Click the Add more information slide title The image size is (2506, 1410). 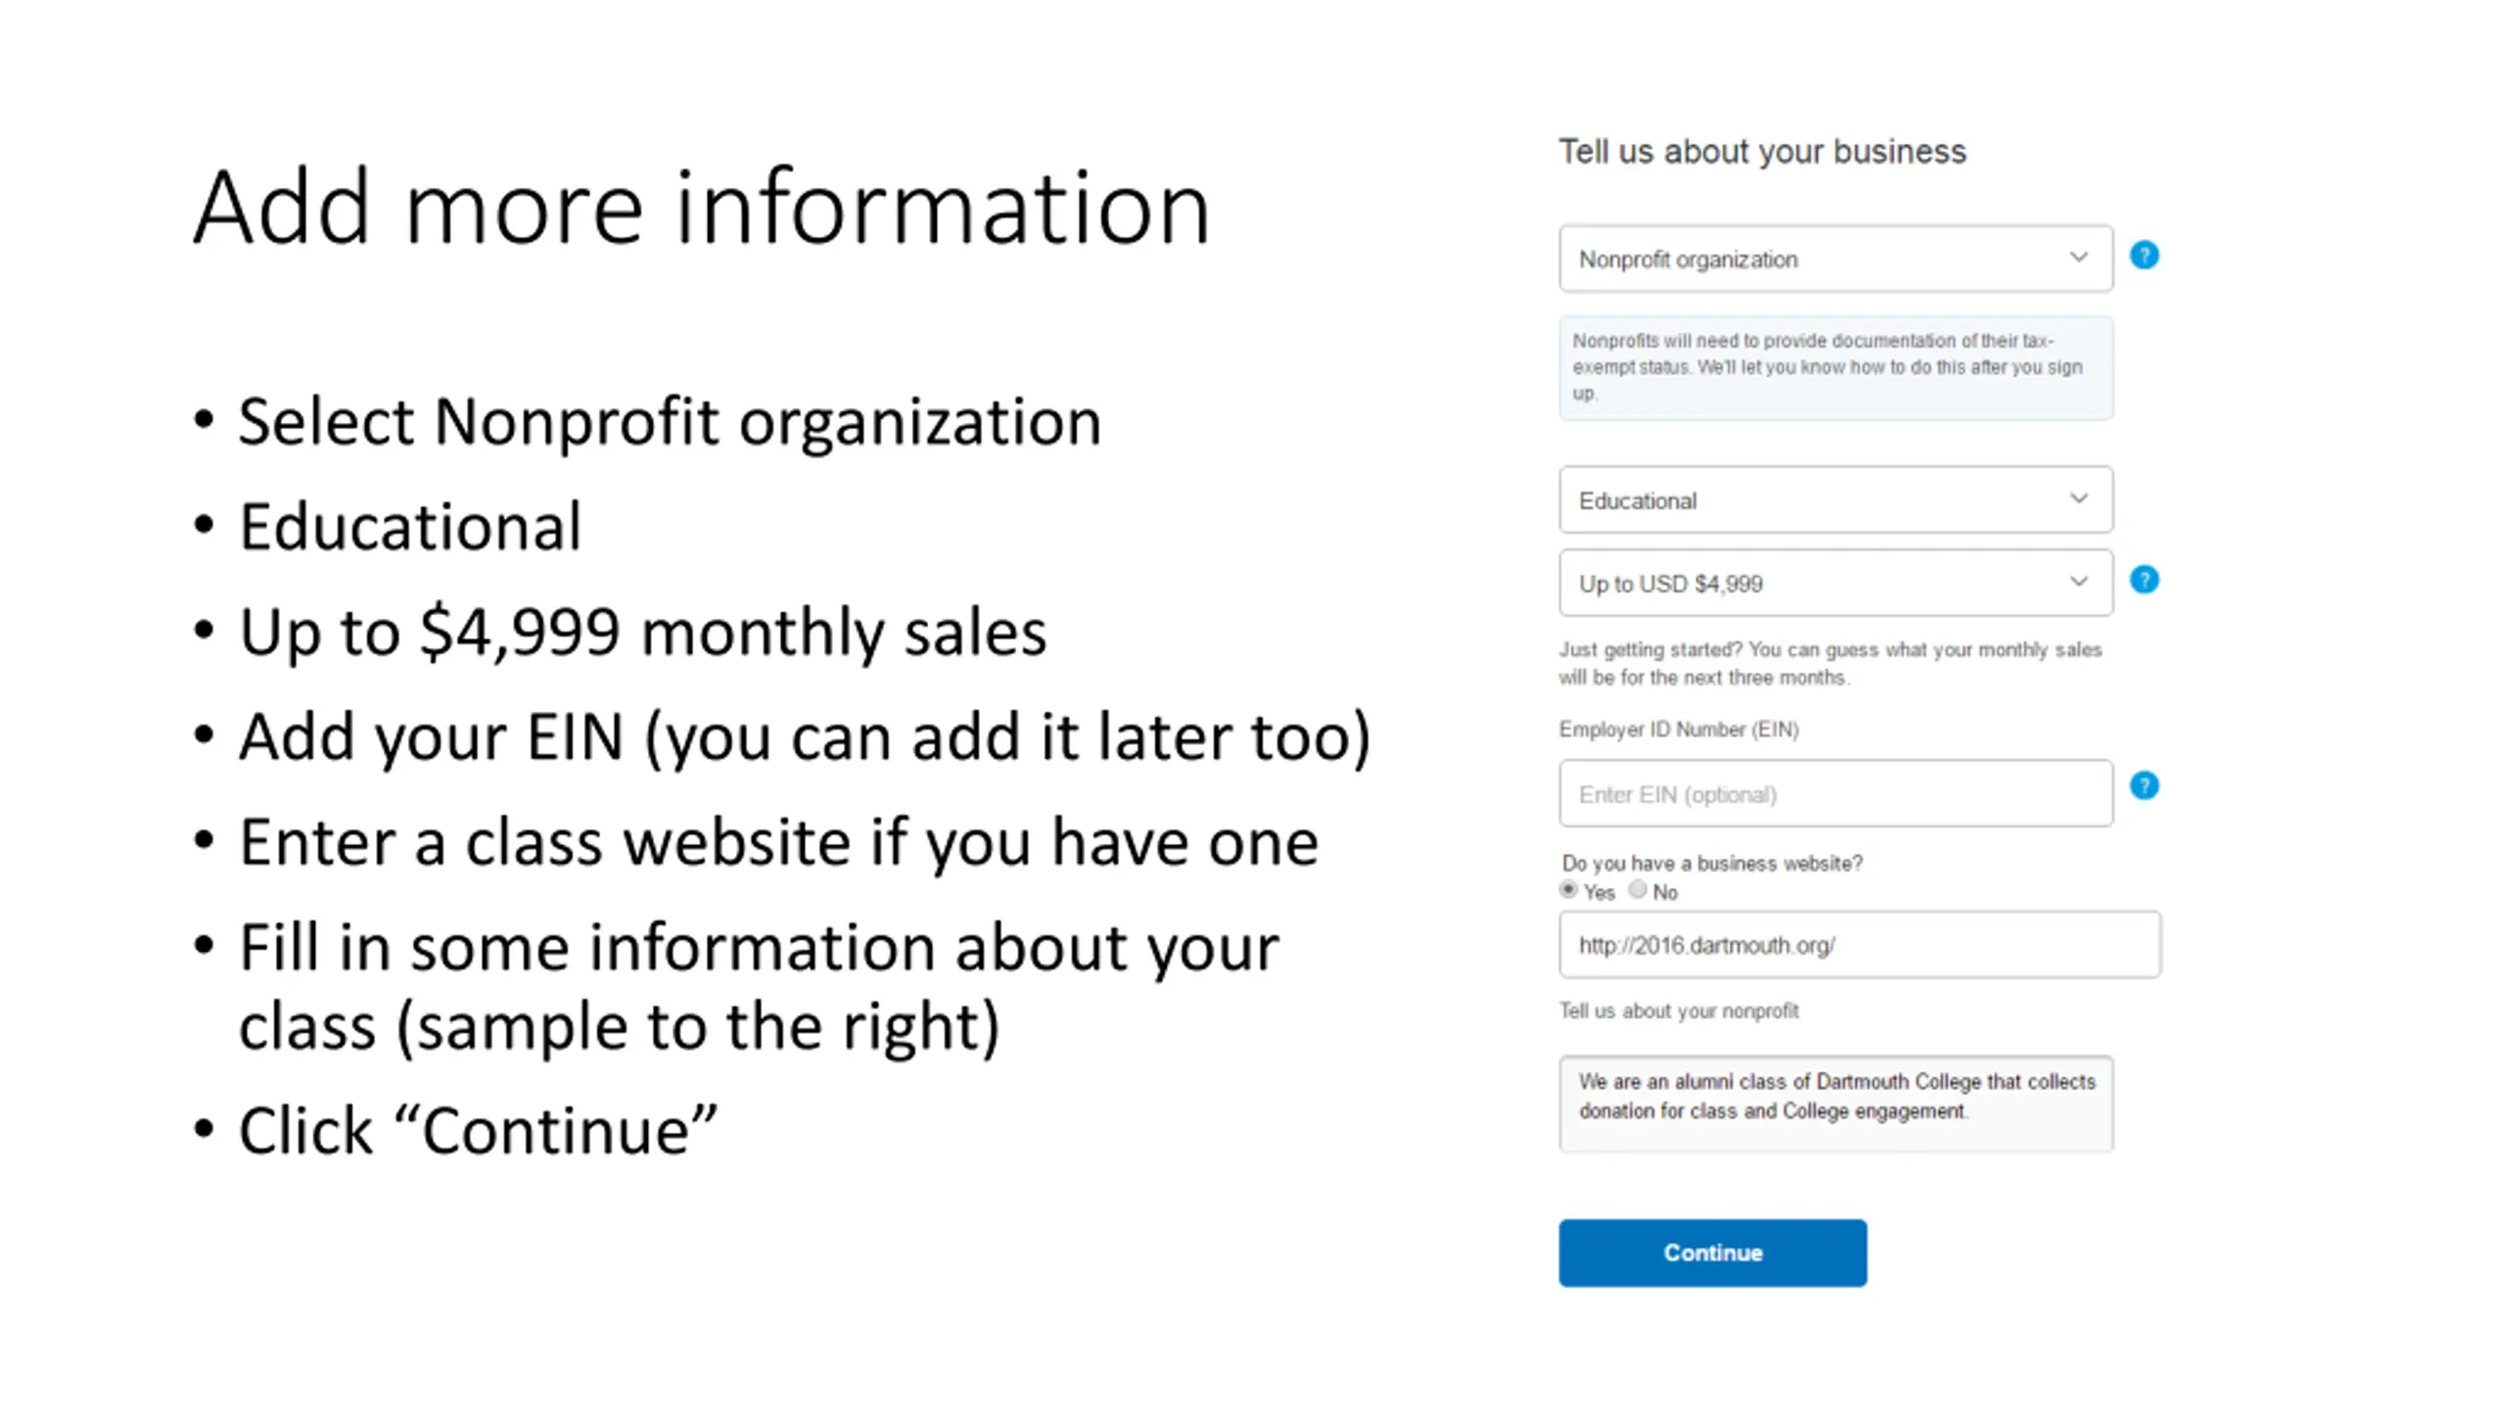(x=702, y=208)
